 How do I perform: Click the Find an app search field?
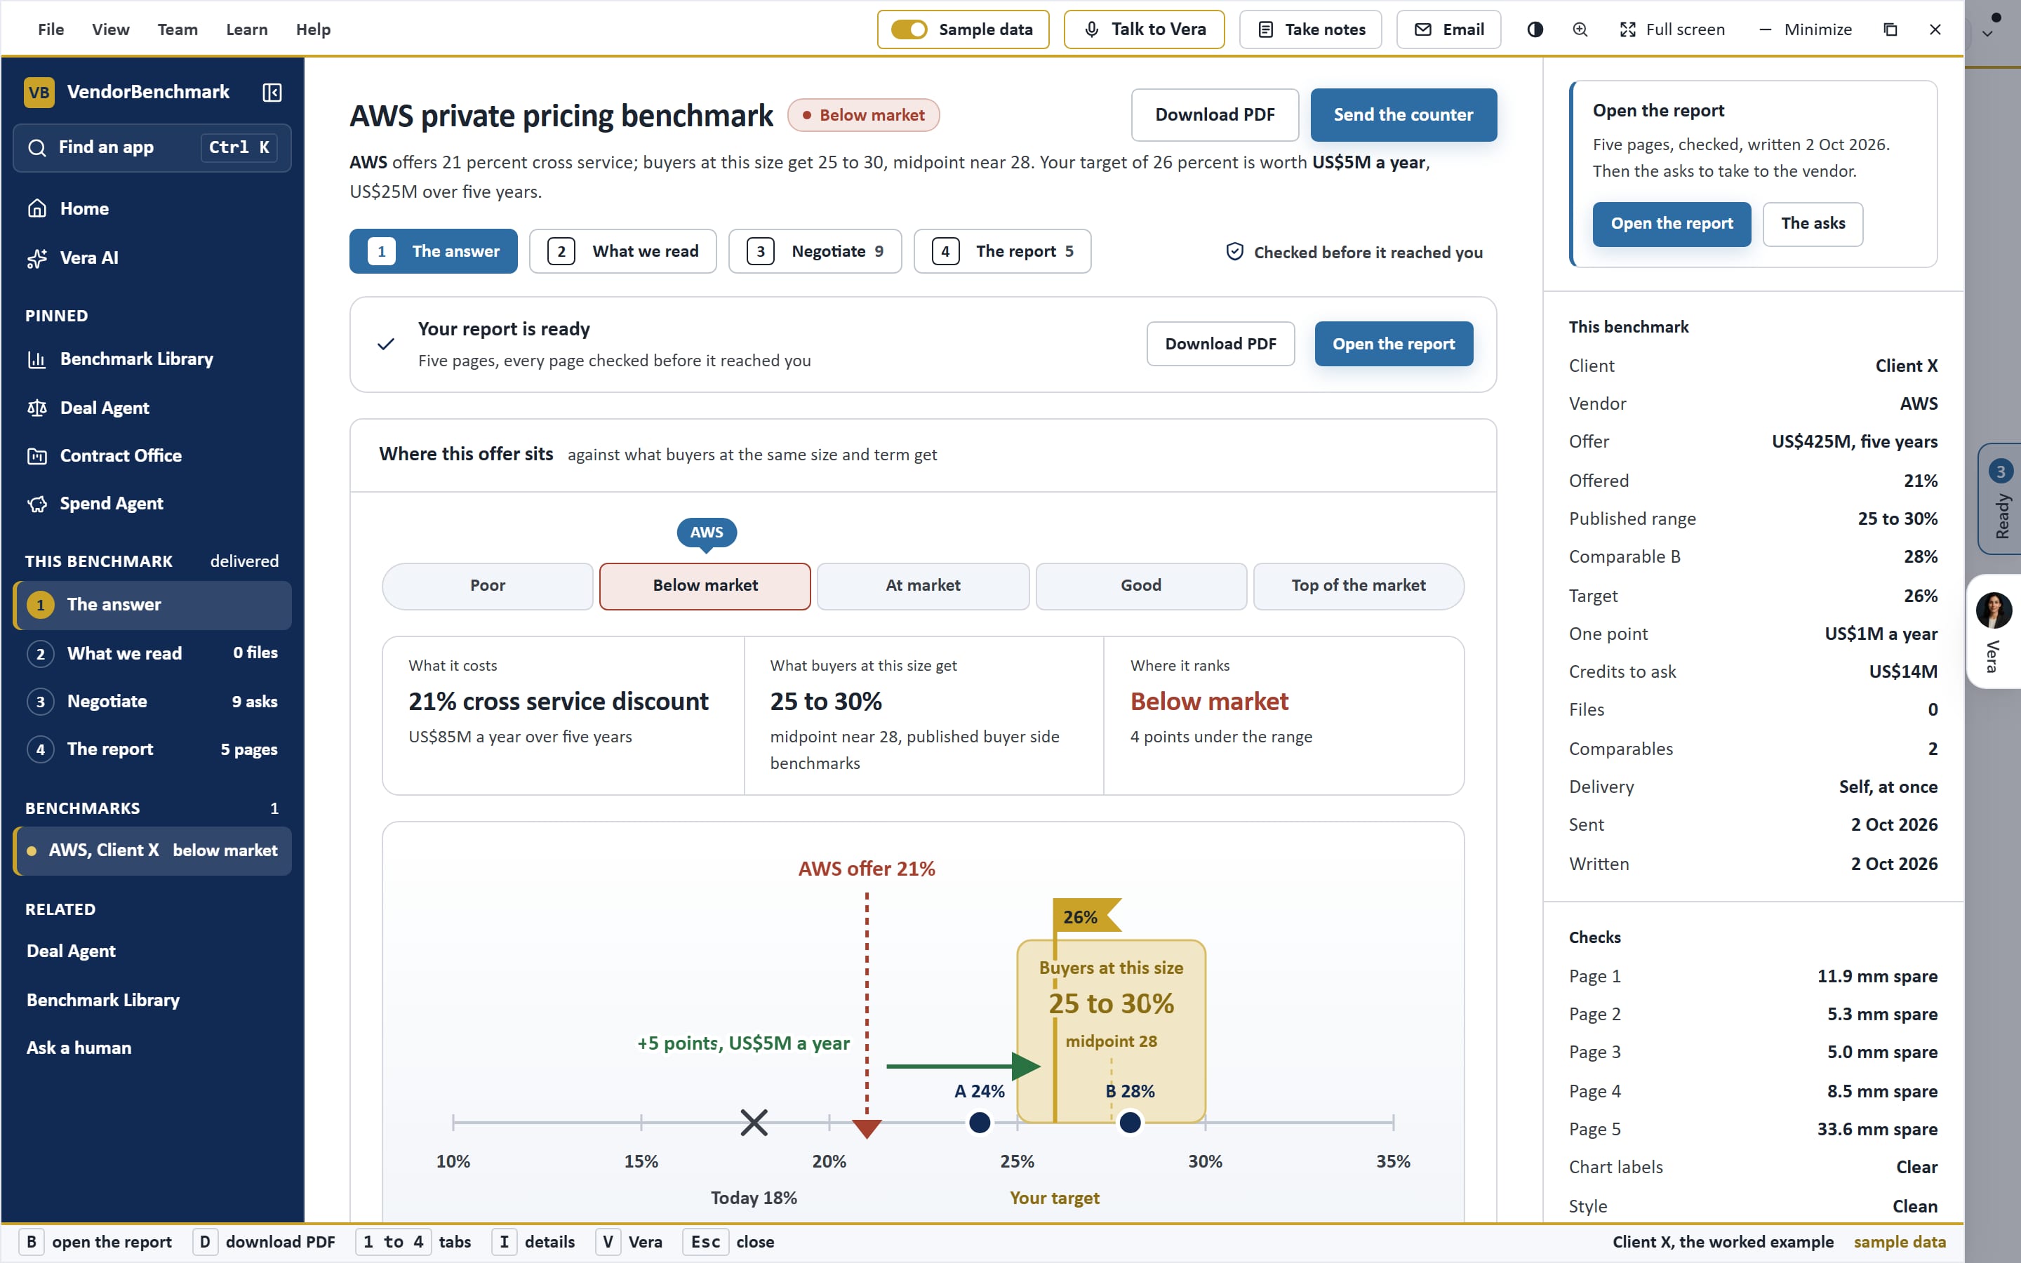click(152, 148)
